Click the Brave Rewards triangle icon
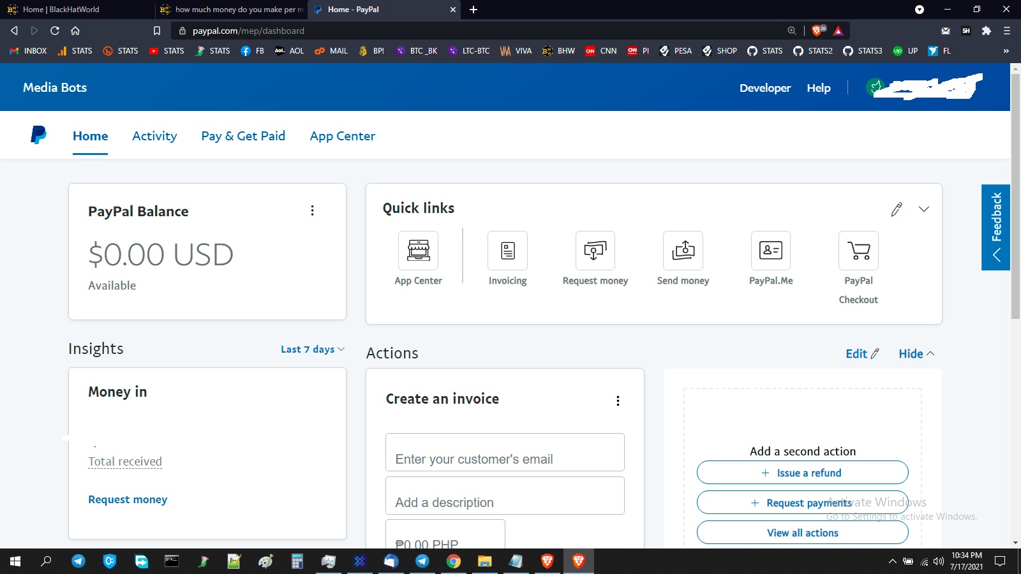 tap(838, 31)
